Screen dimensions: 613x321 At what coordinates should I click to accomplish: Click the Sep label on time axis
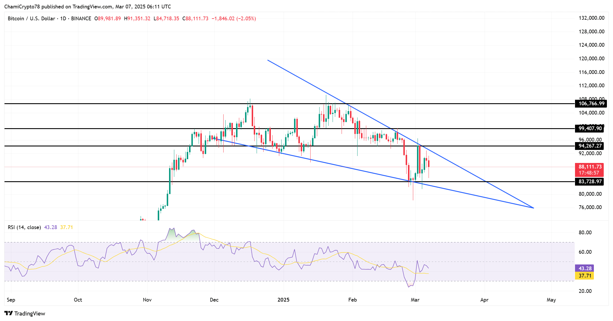[x=11, y=300]
